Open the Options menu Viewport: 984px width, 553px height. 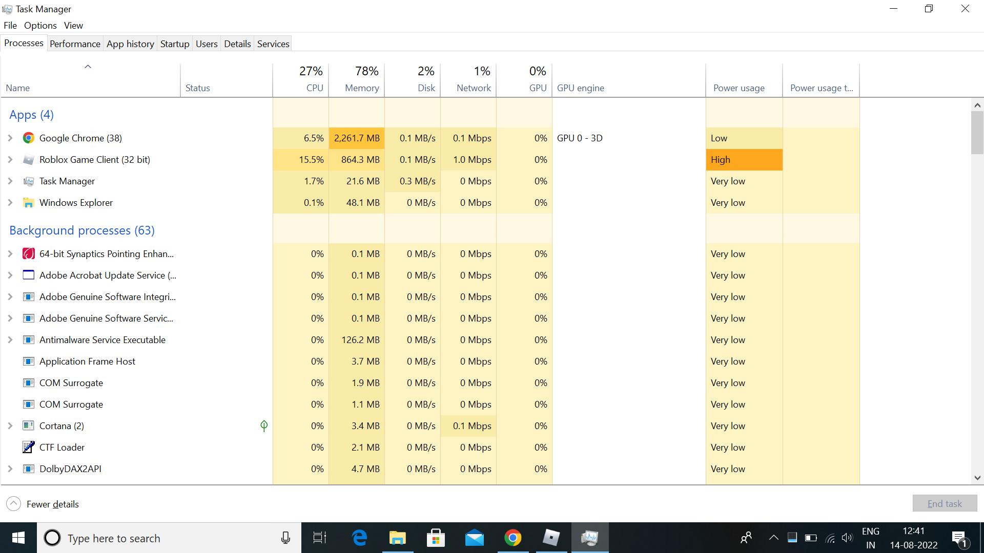tap(40, 26)
